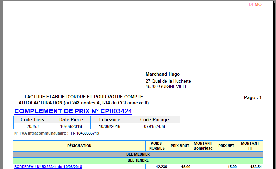276x169 pixels.
Task: Click the MONTANT Boni/réfac column header
Action: [203, 146]
